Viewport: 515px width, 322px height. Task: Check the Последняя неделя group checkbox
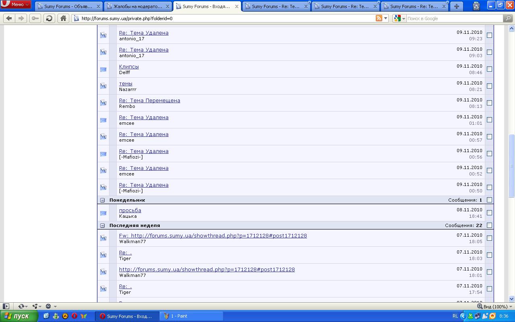pos(489,225)
